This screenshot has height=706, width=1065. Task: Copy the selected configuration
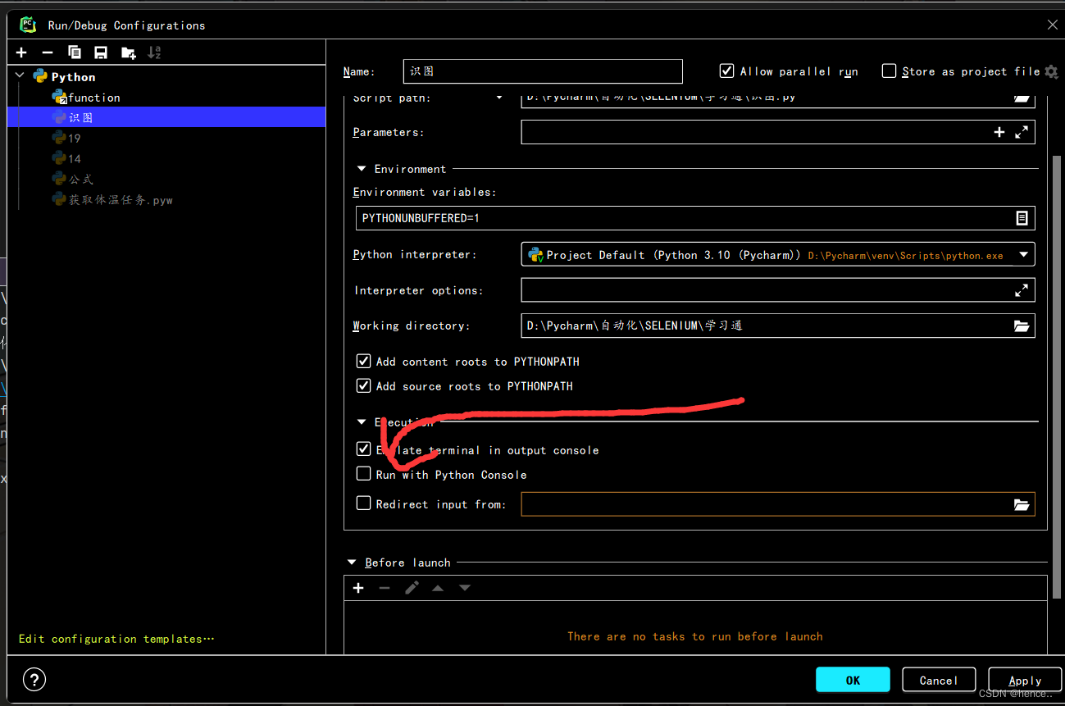[x=75, y=52]
